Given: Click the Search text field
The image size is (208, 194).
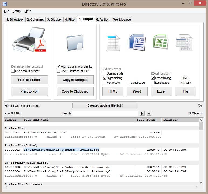Looking at the screenshot, I should tap(105, 113).
